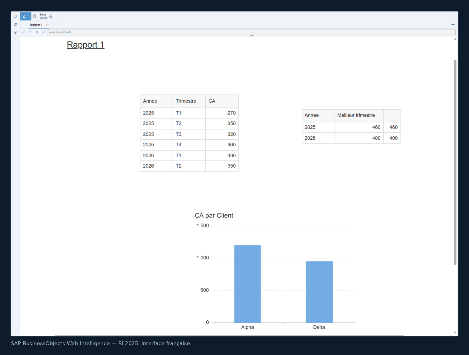Screen dimensions: 469x355
Task: Select the T4 trimestre cell
Action: point(189,145)
